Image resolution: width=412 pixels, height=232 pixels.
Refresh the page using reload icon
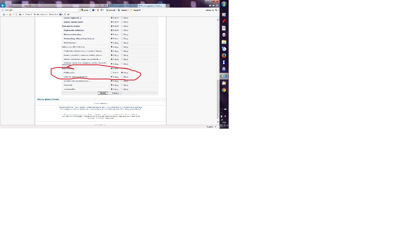pos(106,5)
